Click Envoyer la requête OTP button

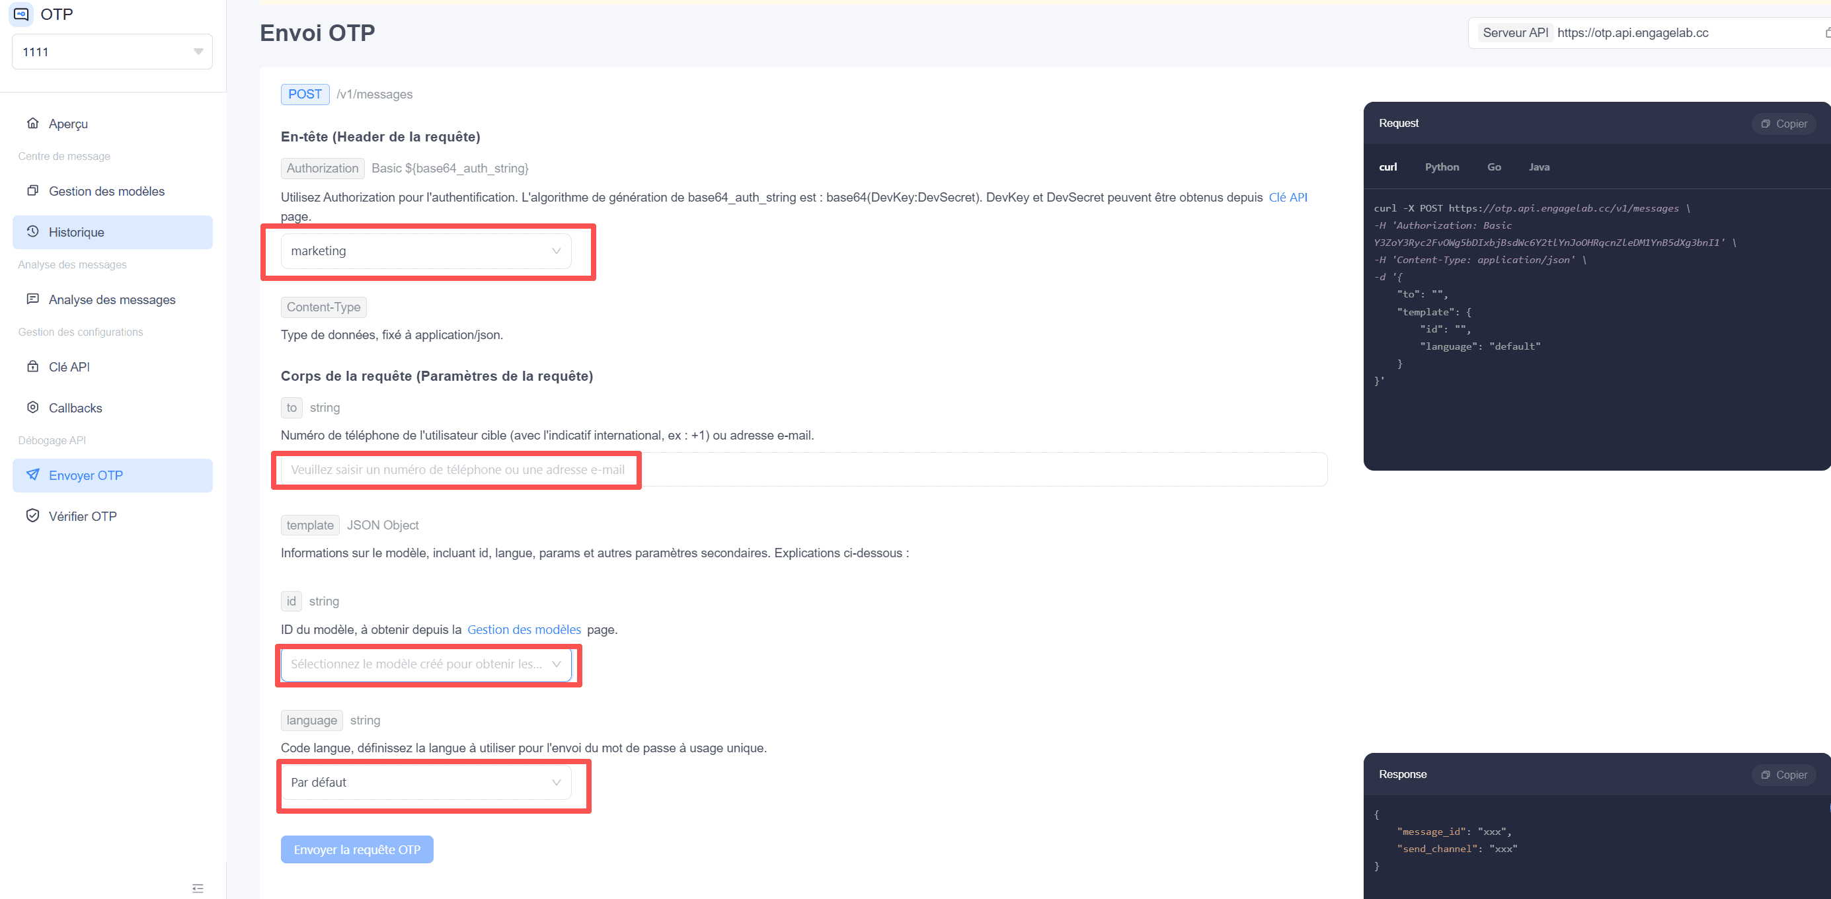tap(357, 850)
